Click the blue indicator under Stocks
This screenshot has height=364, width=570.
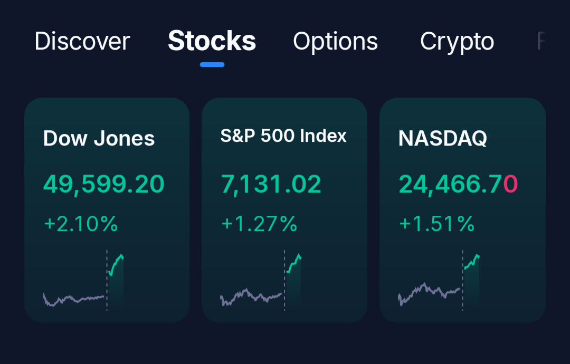pyautogui.click(x=212, y=64)
